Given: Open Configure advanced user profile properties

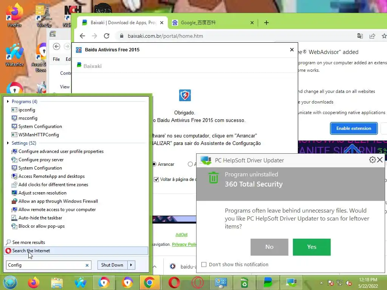Looking at the screenshot, I should (61, 151).
